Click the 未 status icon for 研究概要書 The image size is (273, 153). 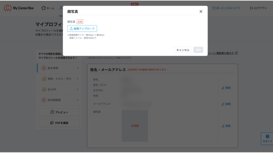[x=44, y=100]
